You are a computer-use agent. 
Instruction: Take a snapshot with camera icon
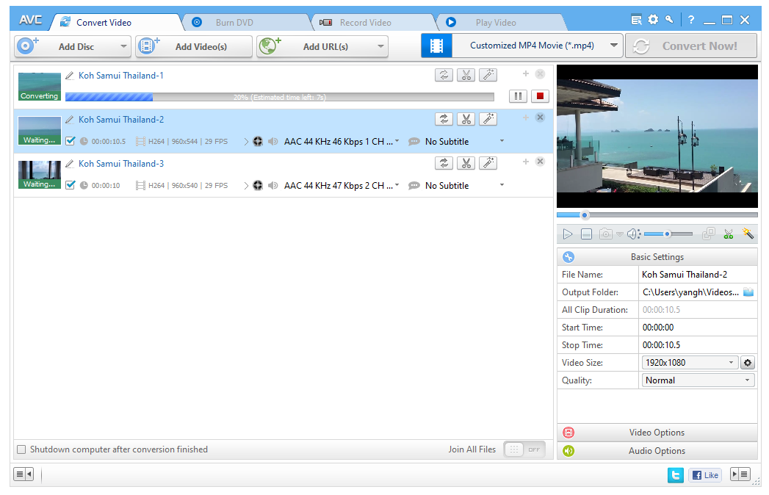606,234
